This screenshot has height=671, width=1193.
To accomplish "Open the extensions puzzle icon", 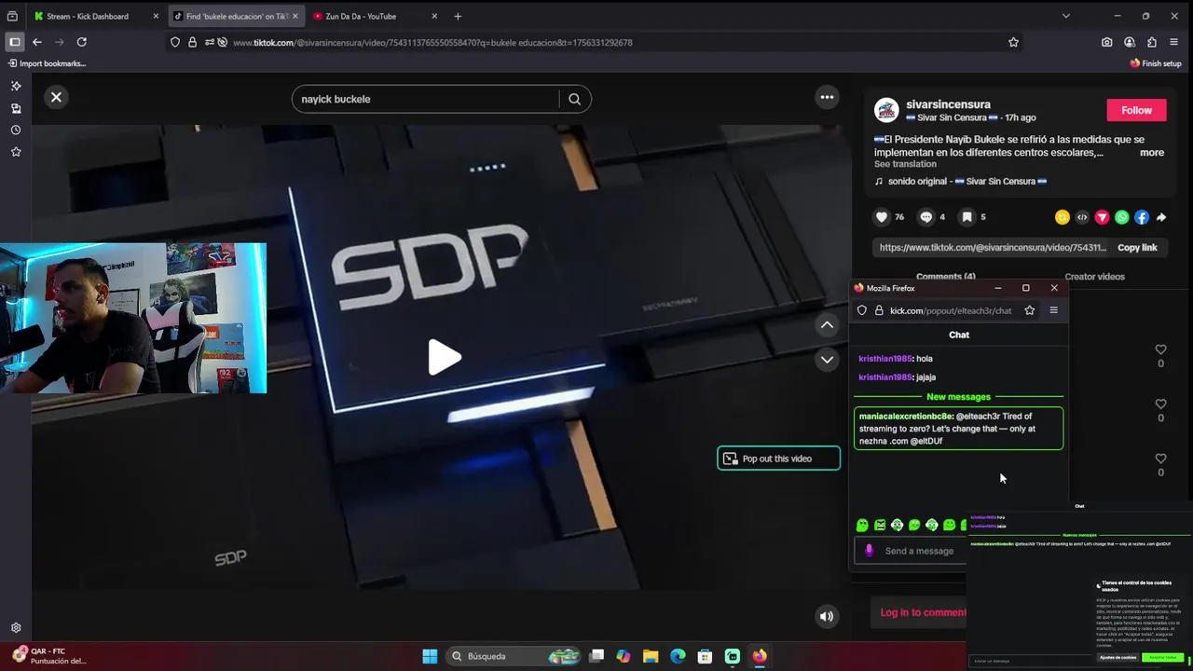I will coord(1152,42).
